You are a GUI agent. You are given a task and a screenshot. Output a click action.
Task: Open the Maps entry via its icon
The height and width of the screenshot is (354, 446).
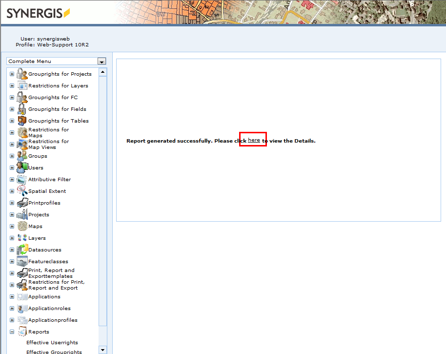coord(22,226)
